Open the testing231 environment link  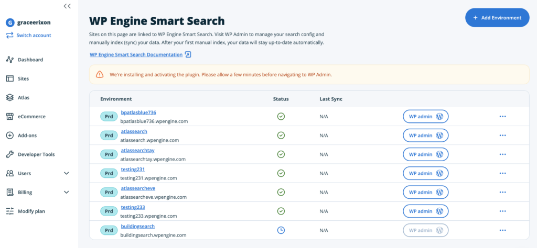pos(133,170)
